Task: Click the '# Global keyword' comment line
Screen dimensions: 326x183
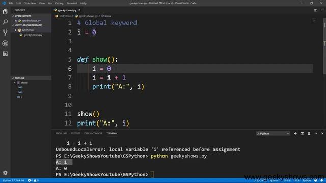Action: click(107, 23)
